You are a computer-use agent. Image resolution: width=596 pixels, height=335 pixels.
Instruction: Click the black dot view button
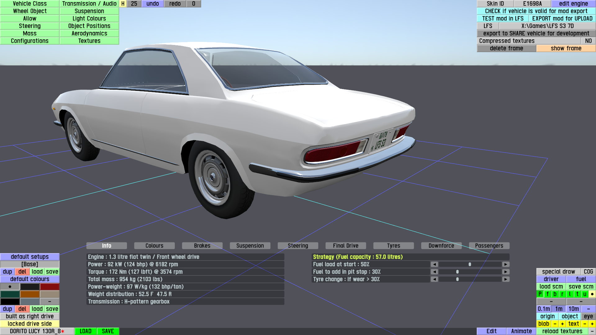[592, 294]
